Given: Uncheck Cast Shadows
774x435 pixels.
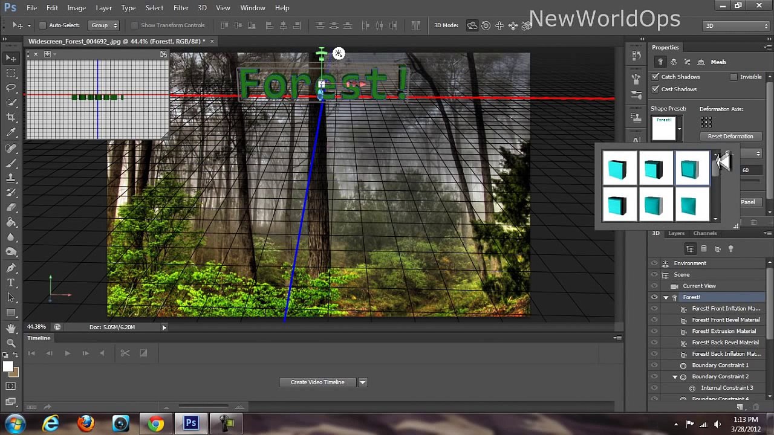Looking at the screenshot, I should pyautogui.click(x=655, y=89).
